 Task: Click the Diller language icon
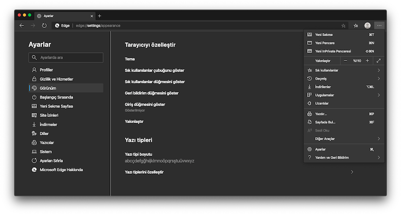34,133
